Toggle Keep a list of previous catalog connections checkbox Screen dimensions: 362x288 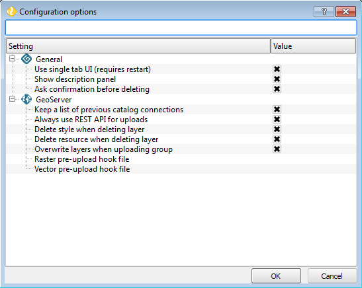pos(277,110)
